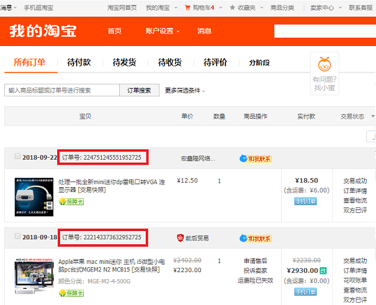This screenshot has width=376, height=305.
Task: Open the 交易状态 column dropdown
Action: coord(373,117)
